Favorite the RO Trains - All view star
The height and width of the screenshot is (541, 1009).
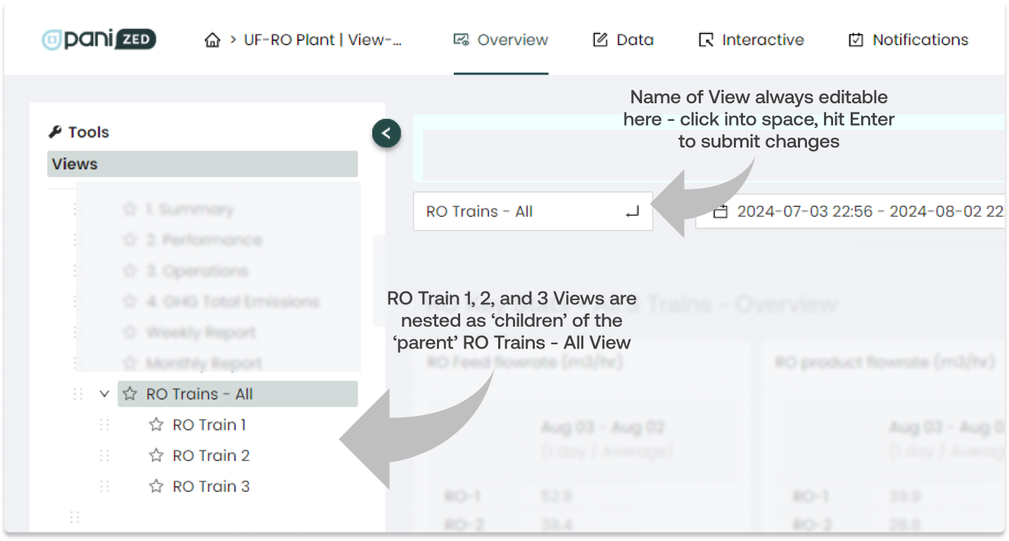pyautogui.click(x=129, y=394)
